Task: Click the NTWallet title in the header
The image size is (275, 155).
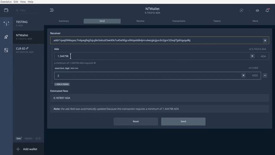Action: tap(153, 9)
